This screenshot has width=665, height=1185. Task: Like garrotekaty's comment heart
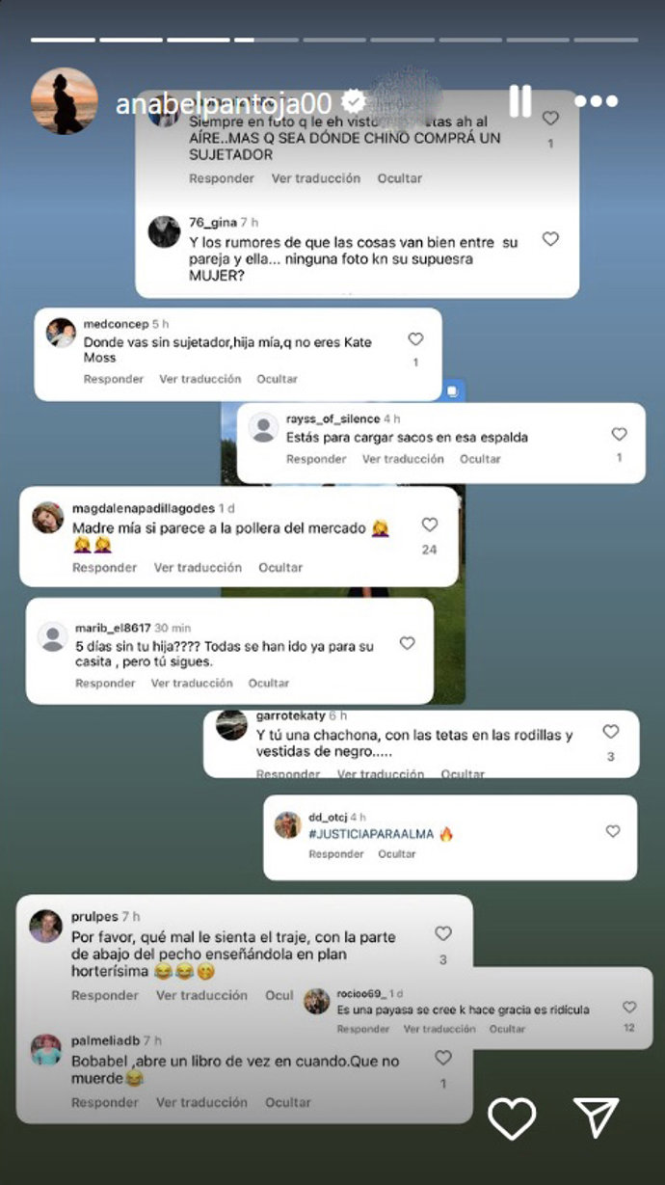pos(611,733)
